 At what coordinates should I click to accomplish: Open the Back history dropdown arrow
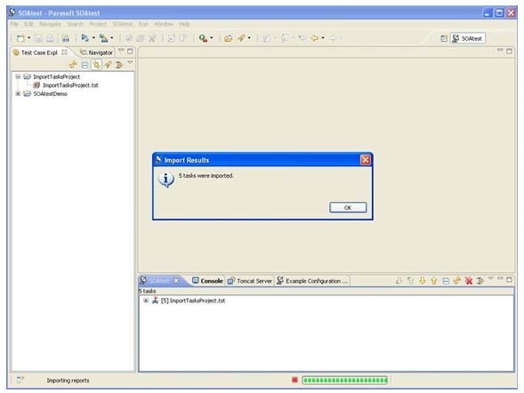coord(323,38)
